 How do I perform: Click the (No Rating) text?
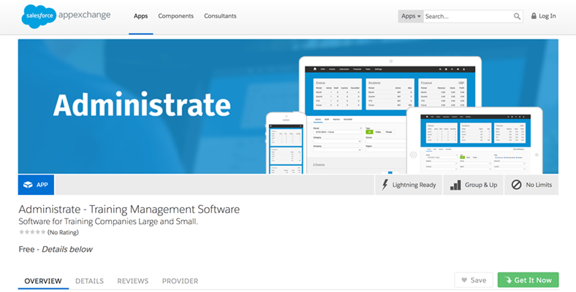(x=63, y=232)
